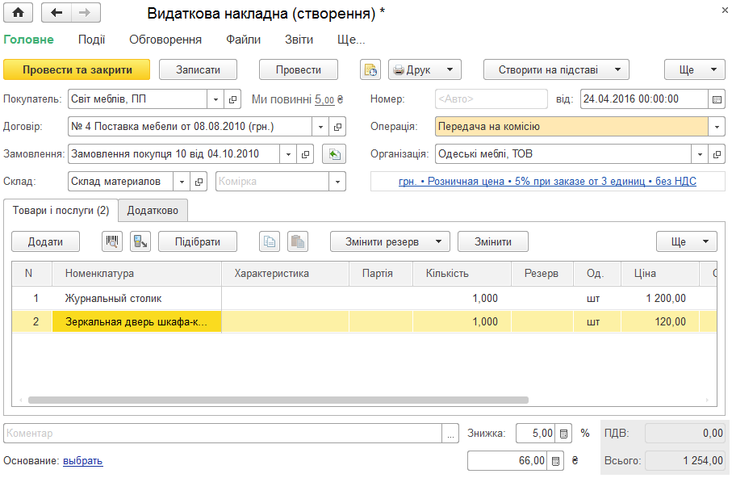Click the price cell 1 200,00
Screen dimensions: 732x478
point(660,298)
